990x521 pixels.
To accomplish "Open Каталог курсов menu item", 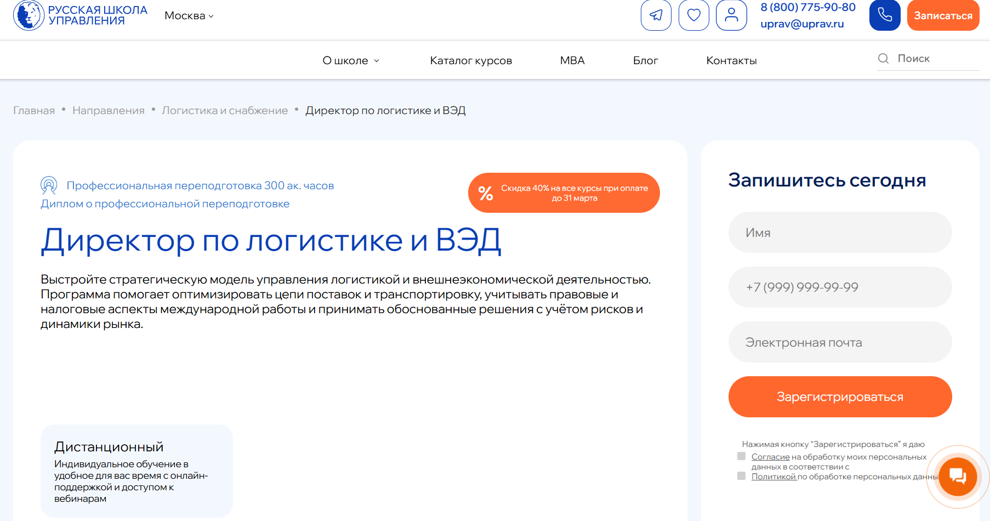I will (x=471, y=60).
